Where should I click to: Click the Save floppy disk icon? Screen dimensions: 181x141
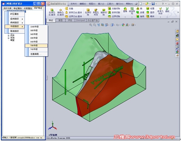pos(153,4)
